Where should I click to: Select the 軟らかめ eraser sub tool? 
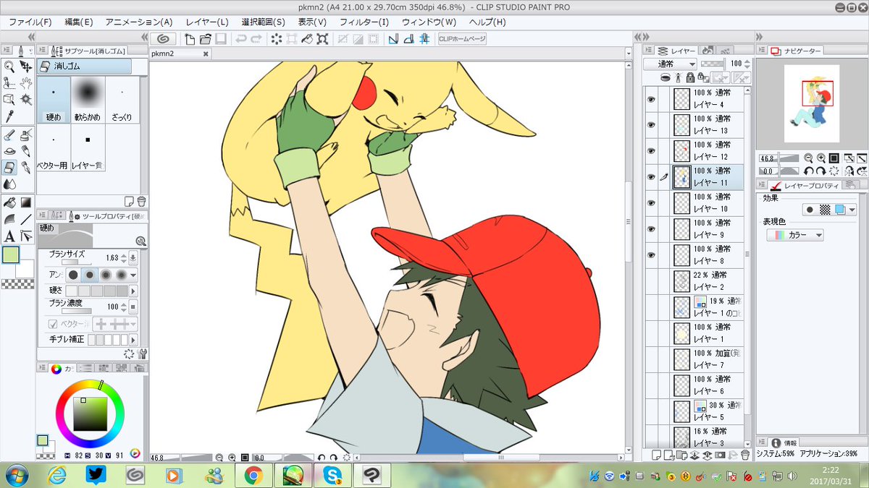[x=88, y=100]
